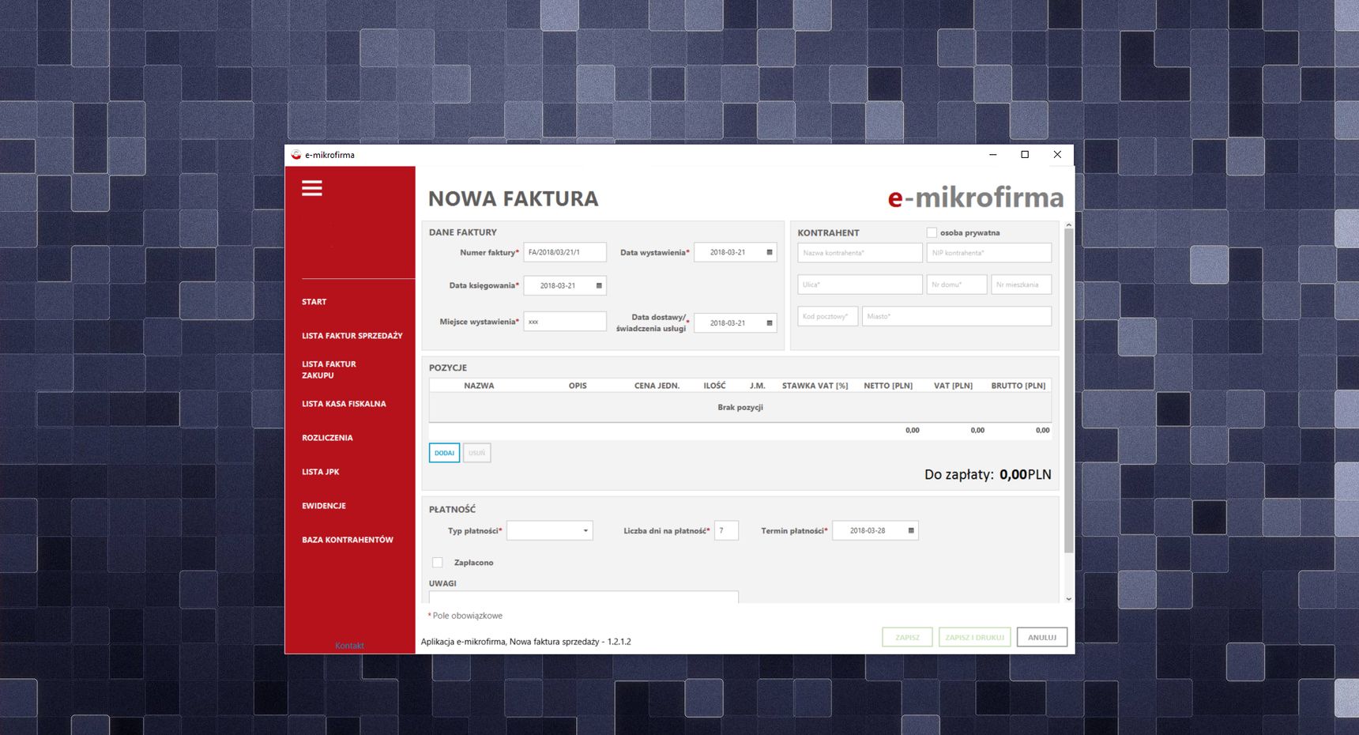The image size is (1359, 735).
Task: Click the UWAGI text area
Action: coord(583,597)
